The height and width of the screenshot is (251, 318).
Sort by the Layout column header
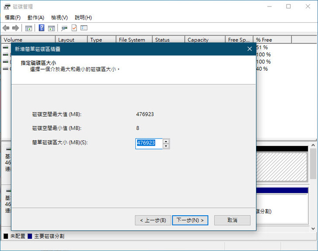coord(71,40)
